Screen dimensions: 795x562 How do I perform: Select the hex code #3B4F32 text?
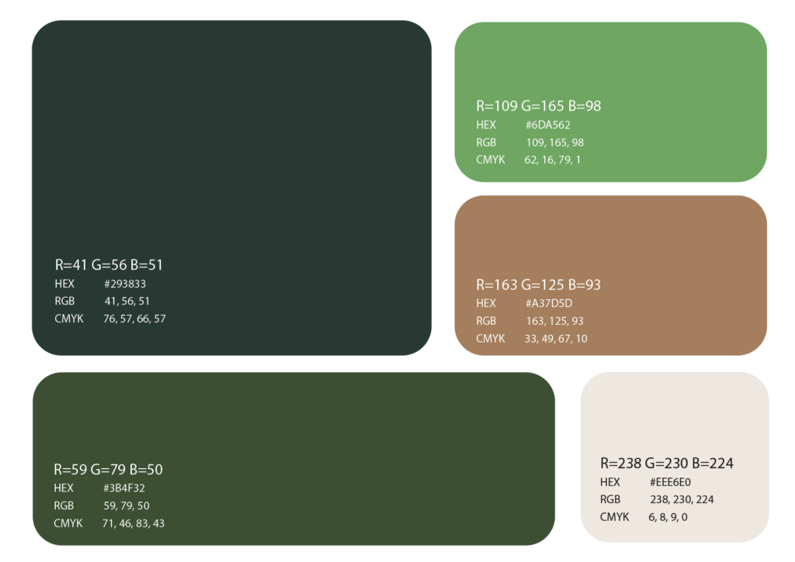tap(123, 488)
